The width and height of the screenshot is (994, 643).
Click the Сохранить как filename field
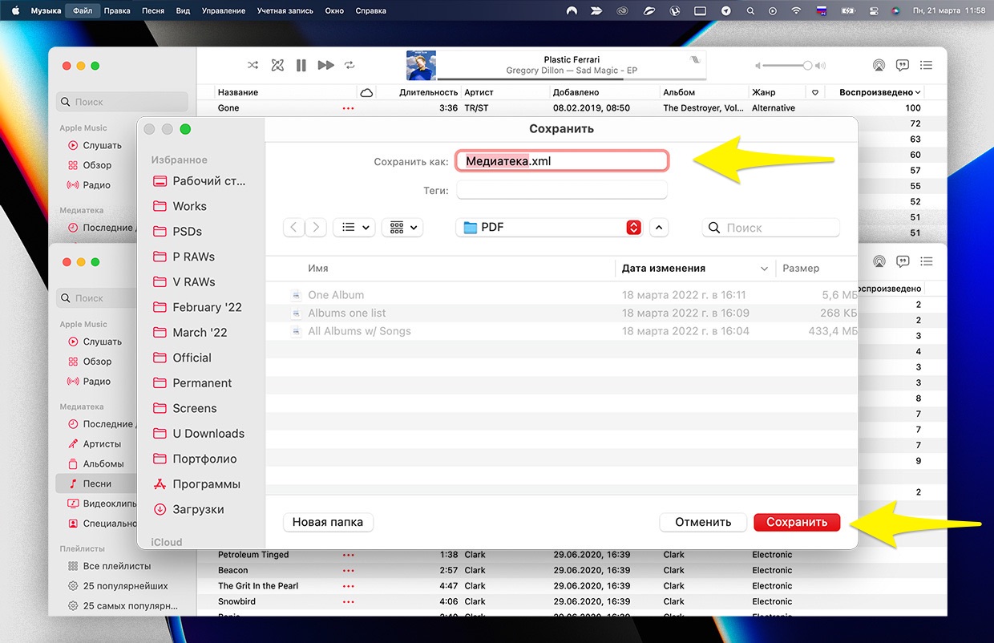click(562, 161)
